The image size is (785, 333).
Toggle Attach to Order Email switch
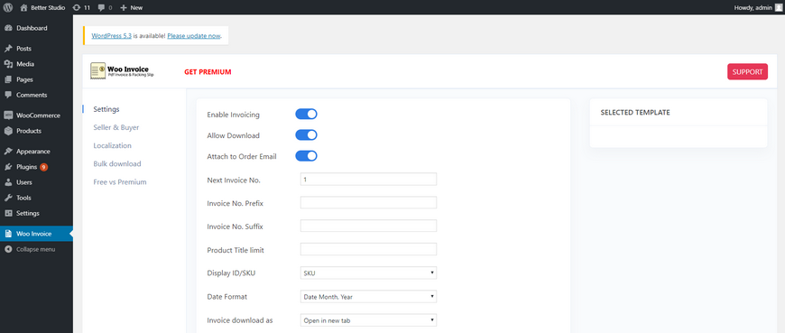[x=307, y=156]
